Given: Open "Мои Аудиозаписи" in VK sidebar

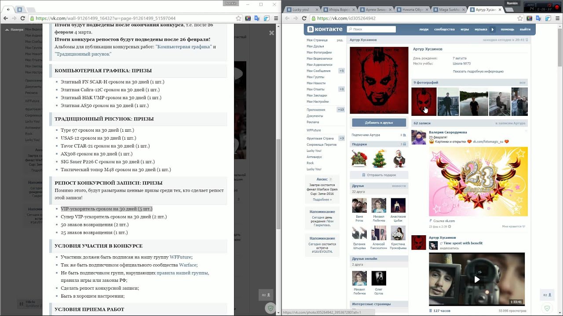Looking at the screenshot, I should [319, 65].
